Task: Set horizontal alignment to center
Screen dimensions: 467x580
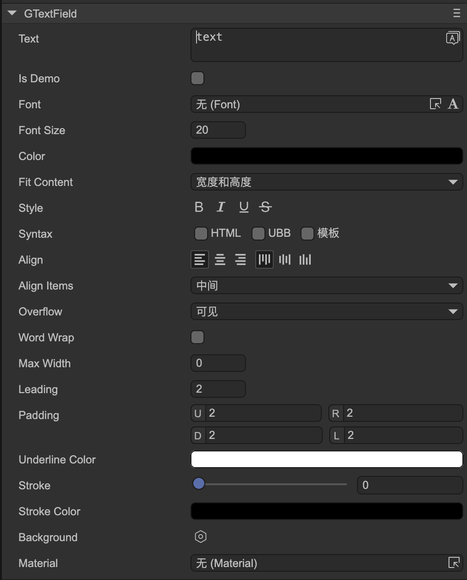Action: 220,260
